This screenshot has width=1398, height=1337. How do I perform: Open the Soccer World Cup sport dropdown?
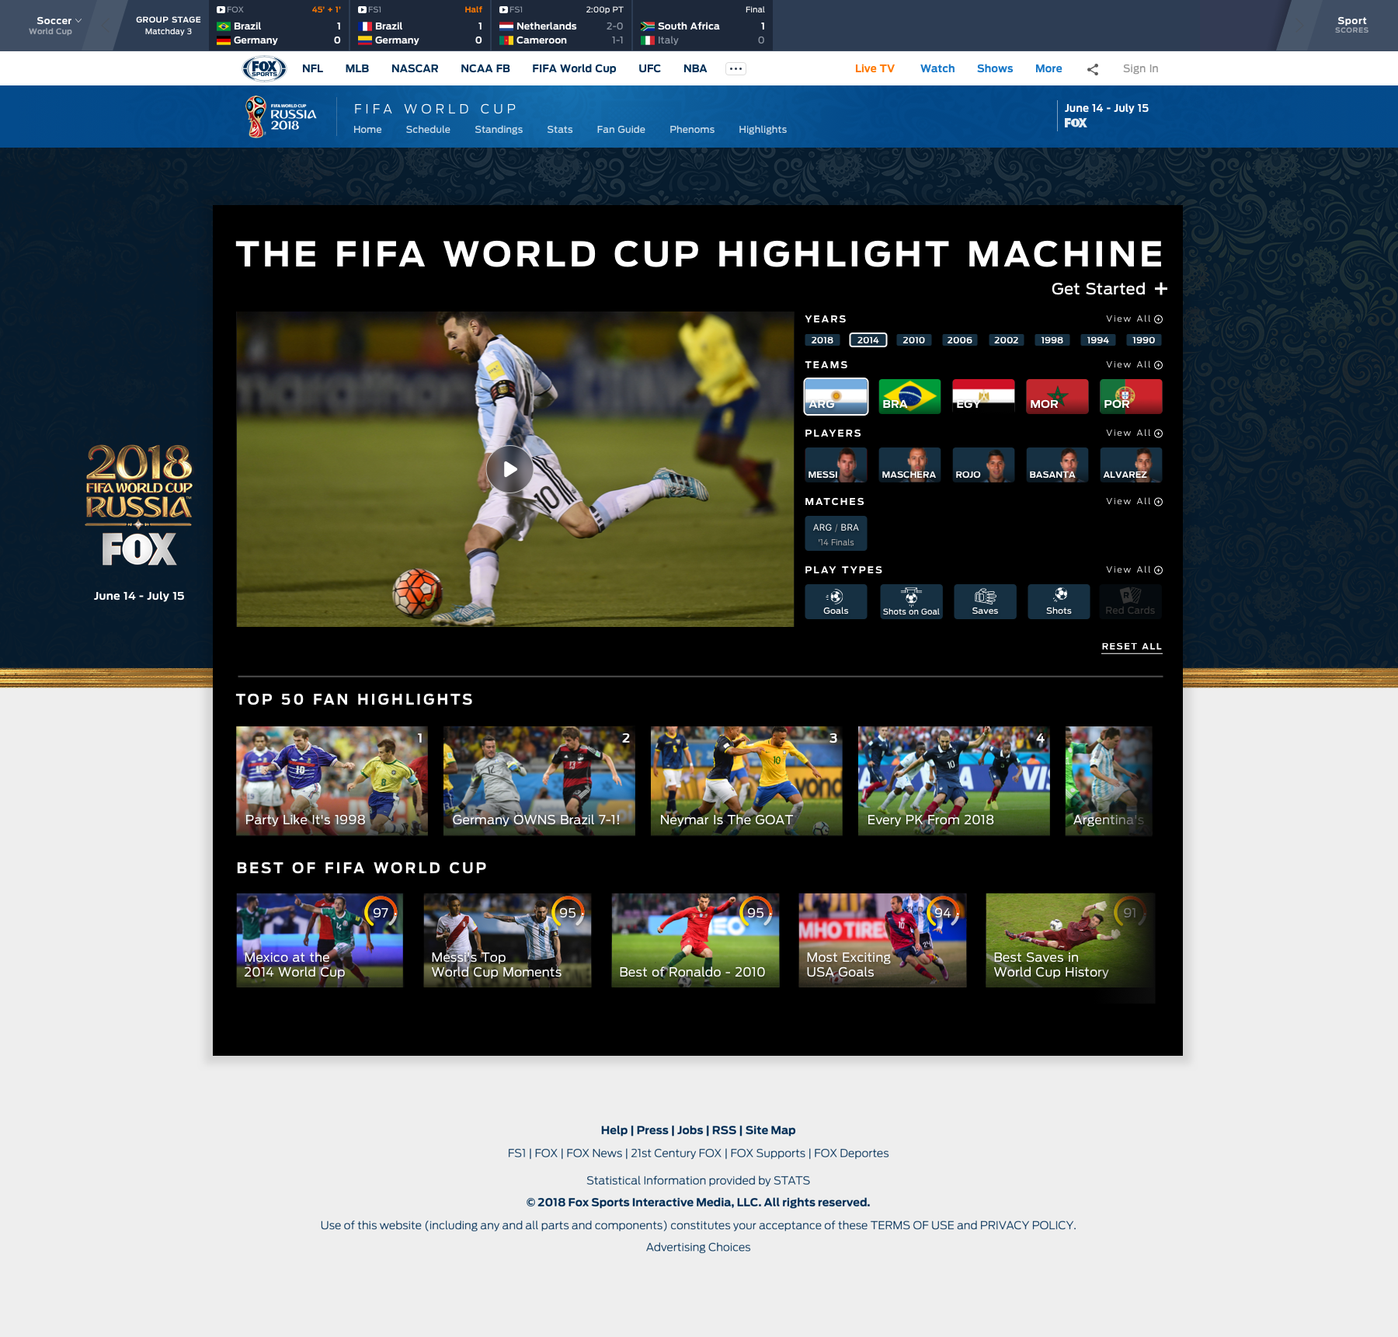(55, 26)
